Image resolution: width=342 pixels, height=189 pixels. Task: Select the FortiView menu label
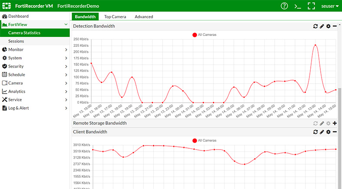tap(18, 25)
